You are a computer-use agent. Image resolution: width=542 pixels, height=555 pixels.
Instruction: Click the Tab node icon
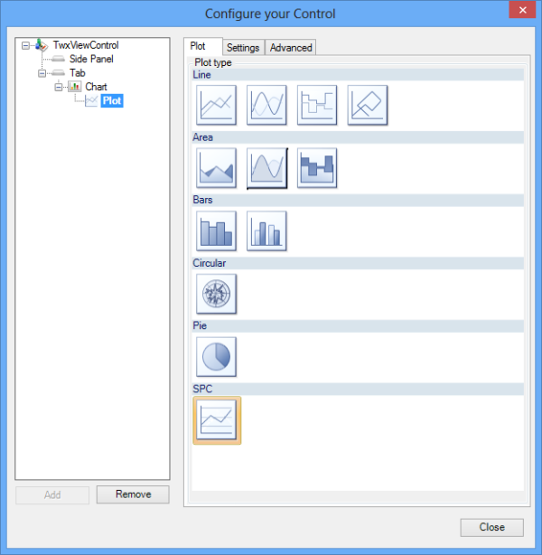coord(58,73)
